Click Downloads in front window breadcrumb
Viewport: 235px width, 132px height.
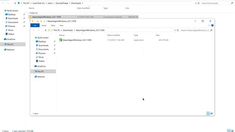click(68, 30)
